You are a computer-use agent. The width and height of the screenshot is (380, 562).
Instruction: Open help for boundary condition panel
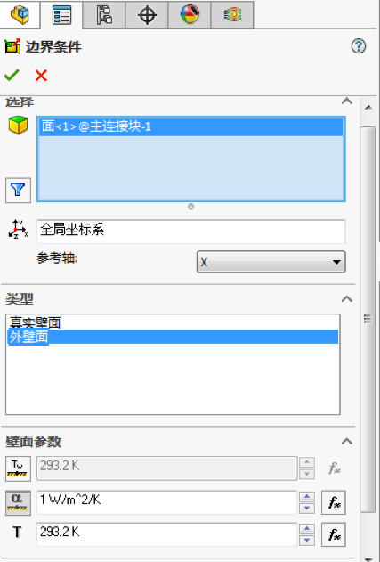pos(359,46)
